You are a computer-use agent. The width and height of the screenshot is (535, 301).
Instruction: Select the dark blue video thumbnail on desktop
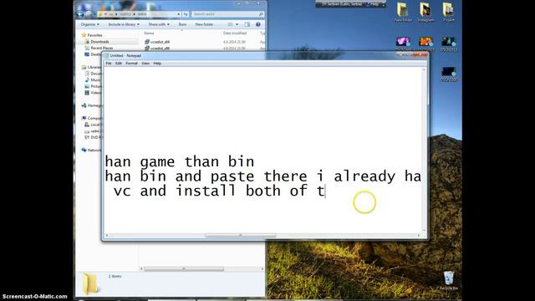(448, 74)
